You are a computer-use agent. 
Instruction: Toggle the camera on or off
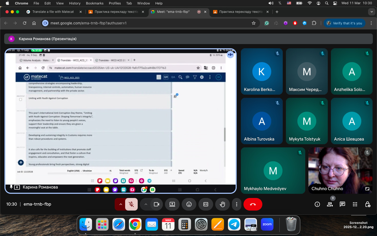(x=157, y=204)
